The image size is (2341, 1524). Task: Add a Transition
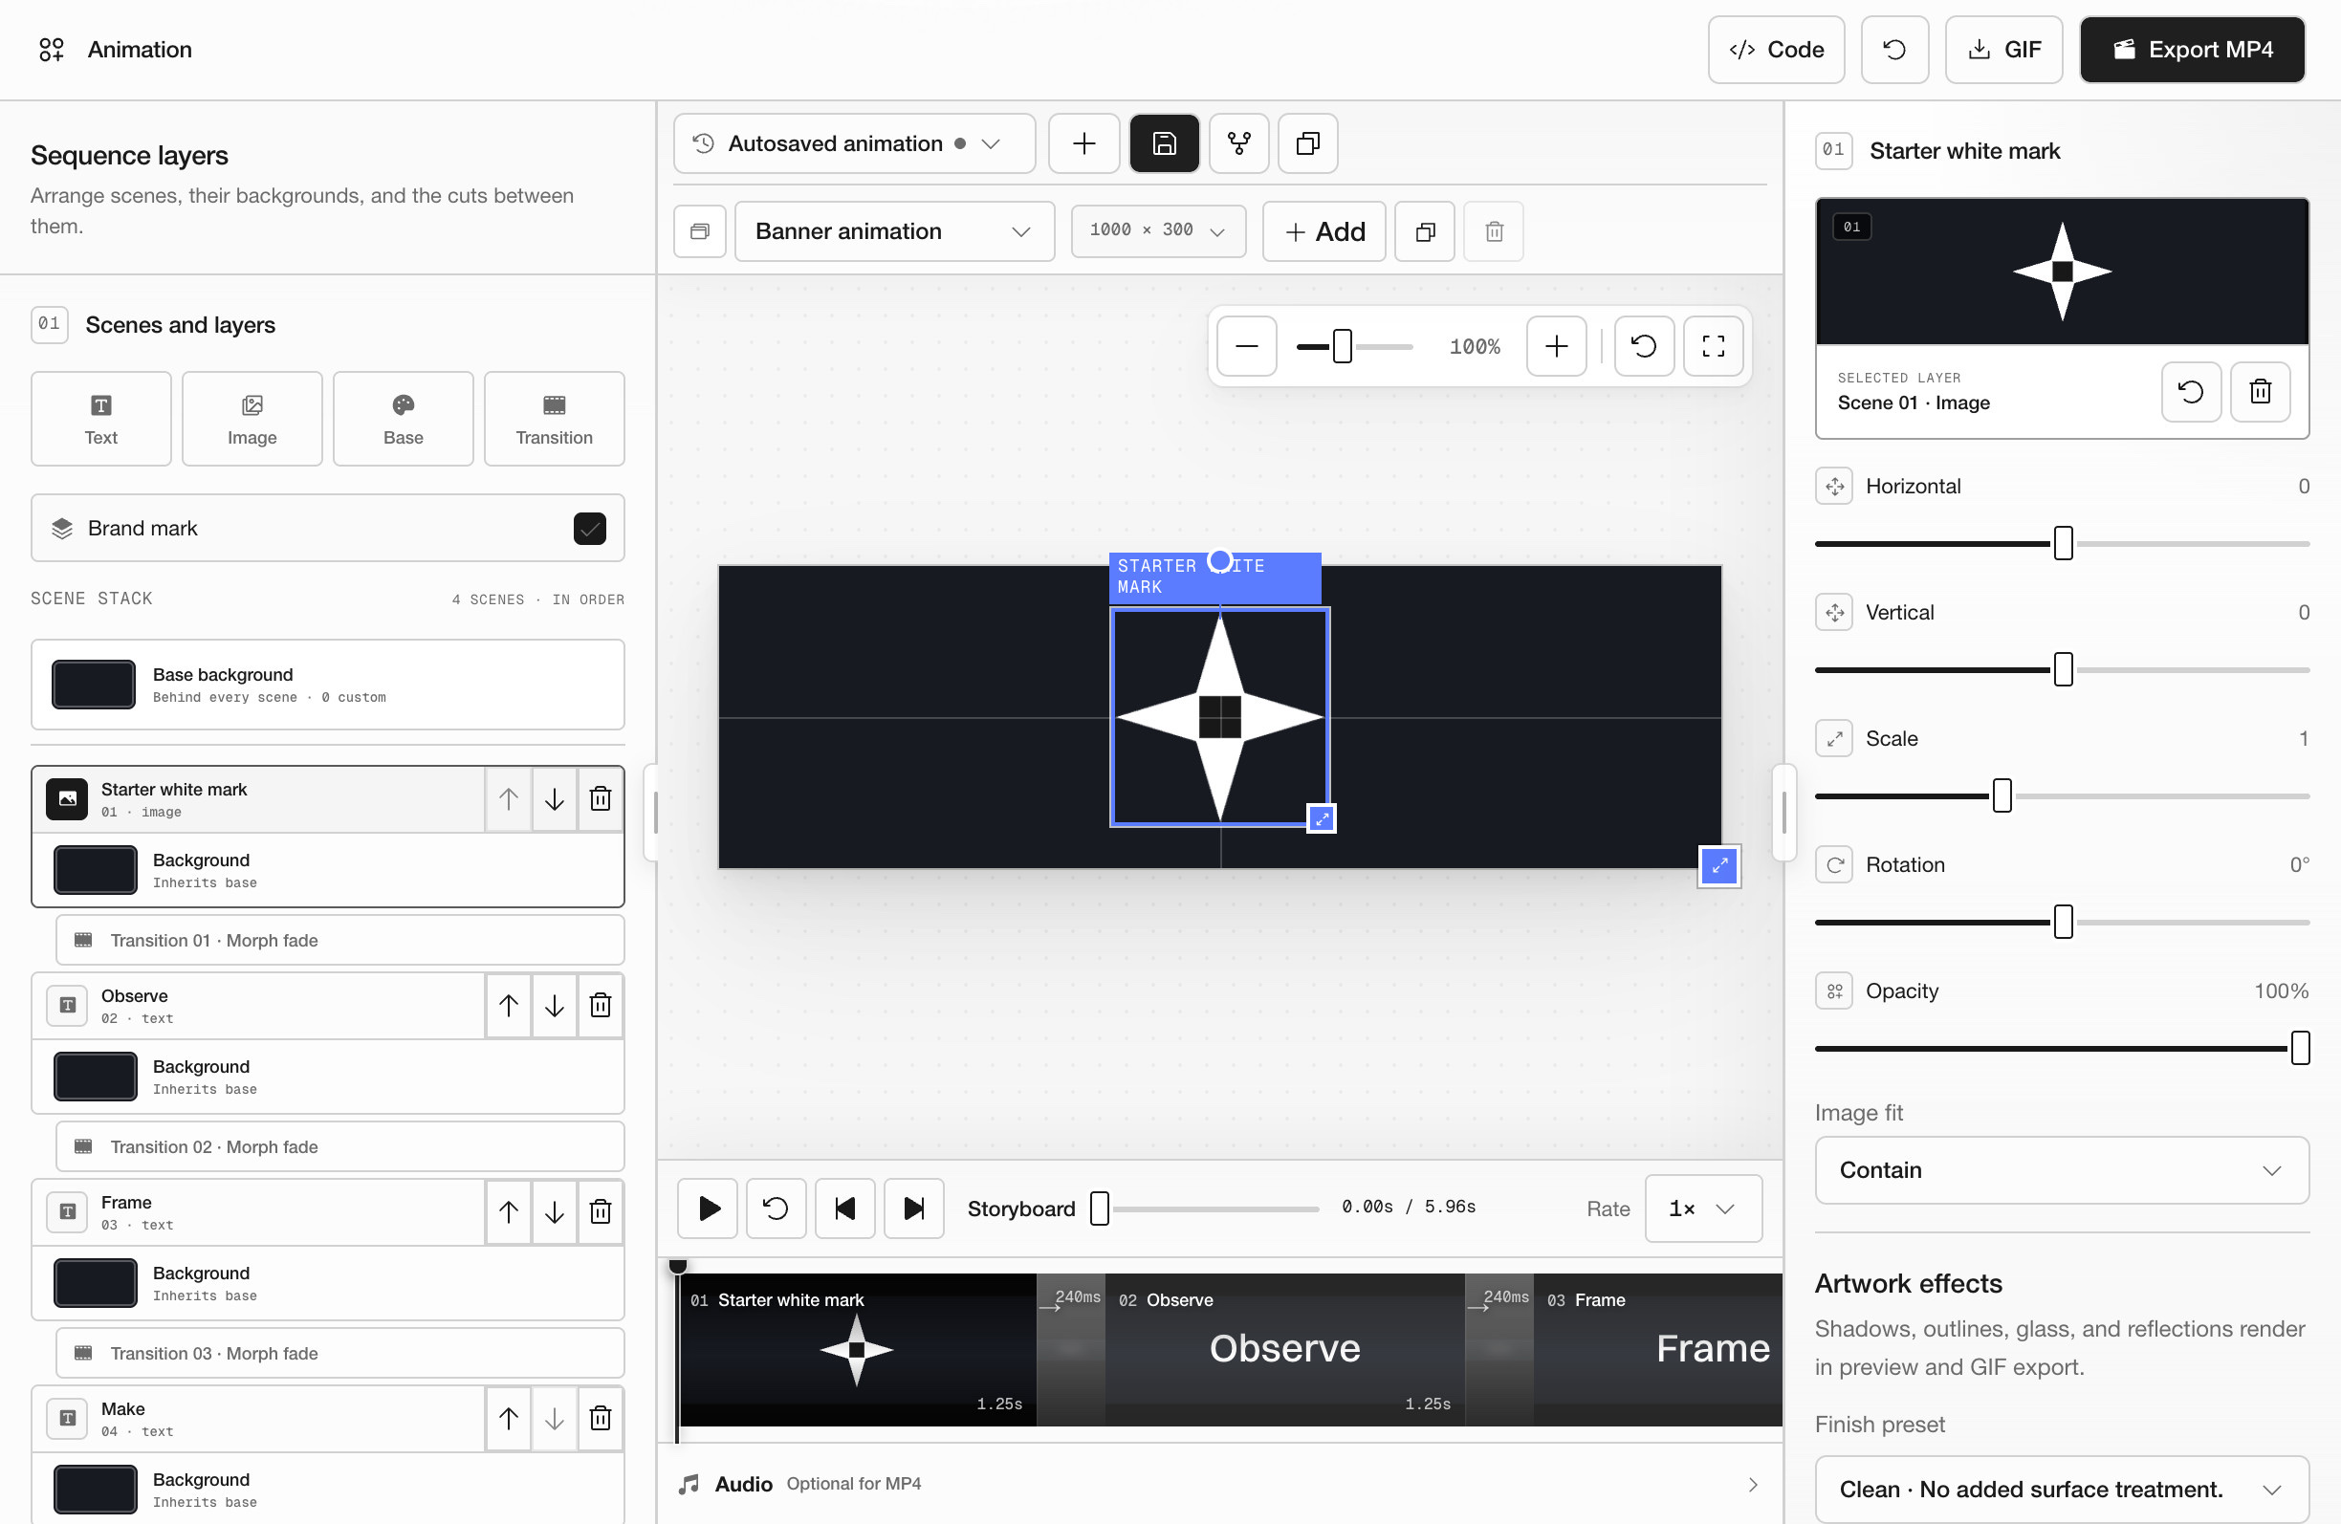[x=554, y=419]
